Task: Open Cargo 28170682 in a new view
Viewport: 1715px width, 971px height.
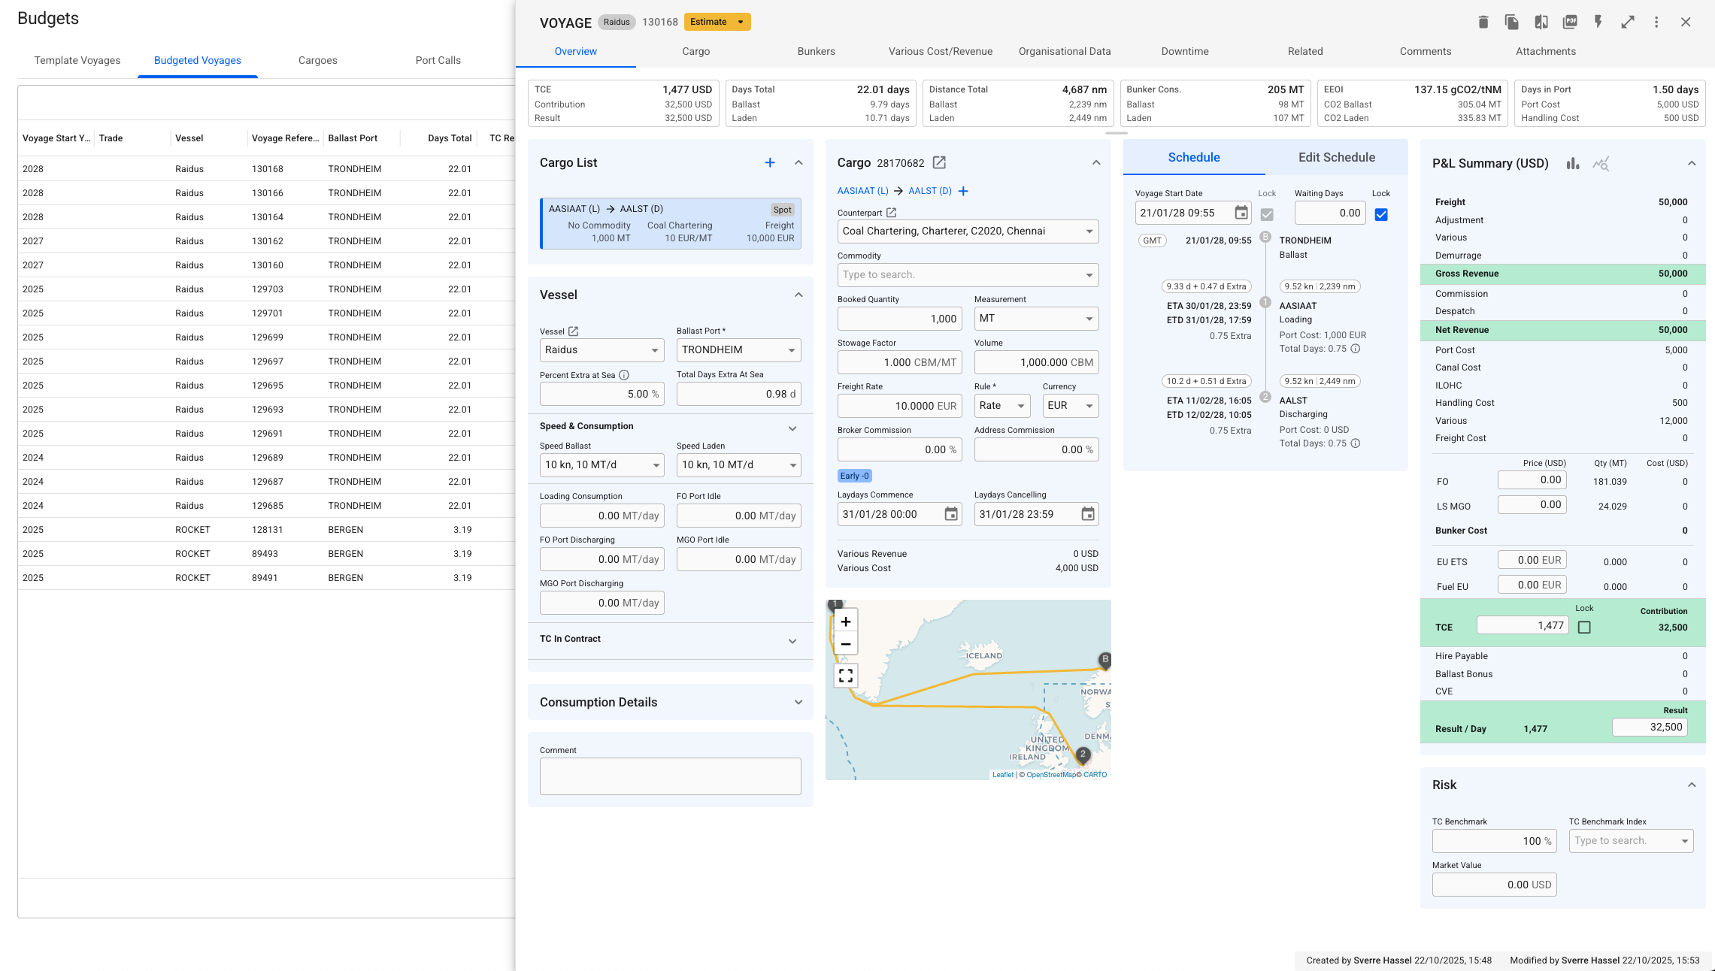Action: coord(939,162)
